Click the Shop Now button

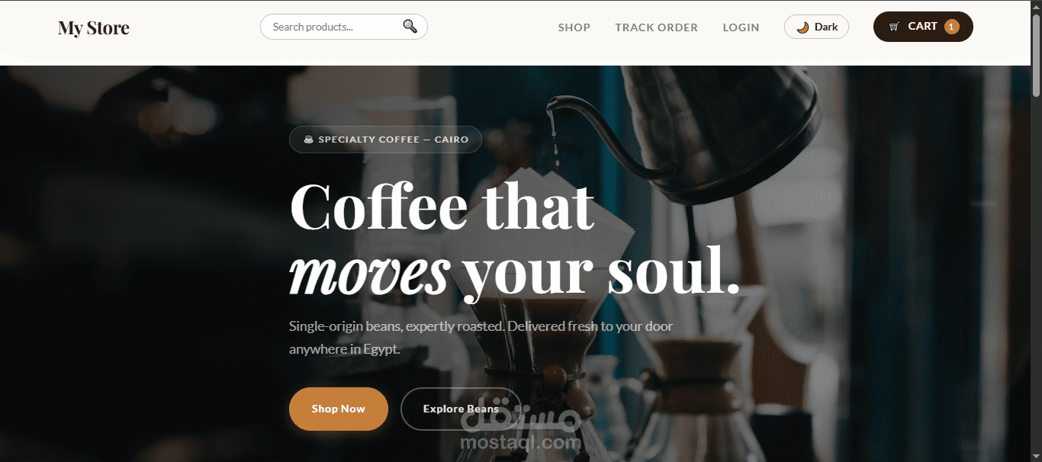pyautogui.click(x=339, y=409)
